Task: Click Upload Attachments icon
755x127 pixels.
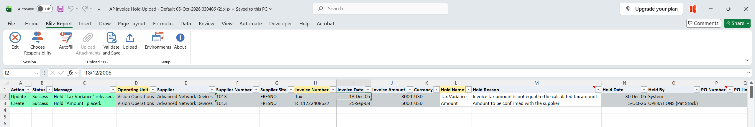Action: pos(88,38)
